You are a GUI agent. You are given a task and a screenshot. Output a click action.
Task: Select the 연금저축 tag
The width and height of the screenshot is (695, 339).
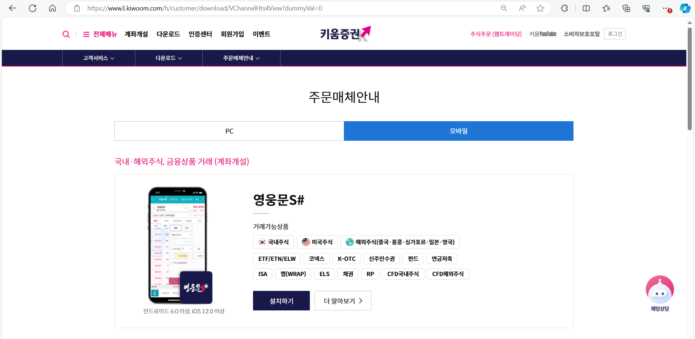pos(442,259)
